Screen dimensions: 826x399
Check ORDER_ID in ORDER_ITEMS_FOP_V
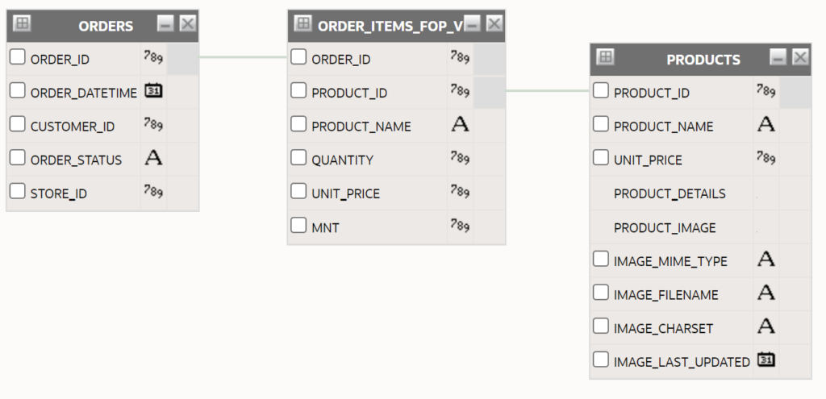pos(298,57)
